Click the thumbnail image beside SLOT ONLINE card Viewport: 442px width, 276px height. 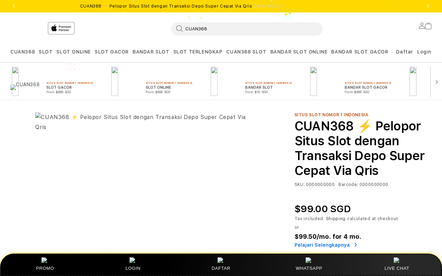click(x=115, y=81)
